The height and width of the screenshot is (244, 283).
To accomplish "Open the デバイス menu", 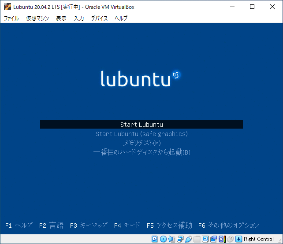I will tap(99, 18).
